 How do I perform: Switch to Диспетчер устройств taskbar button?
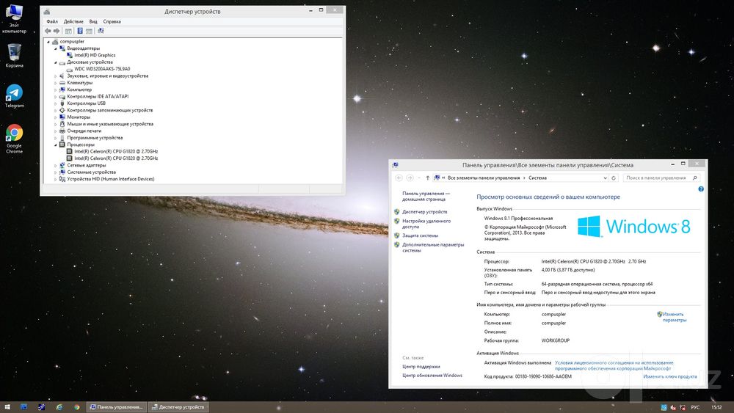click(x=178, y=407)
